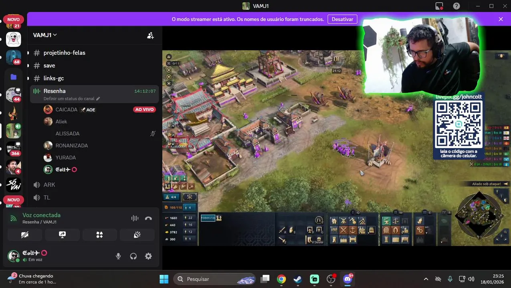Open the server with 4 notifications
511x288 pixels.
[14, 167]
